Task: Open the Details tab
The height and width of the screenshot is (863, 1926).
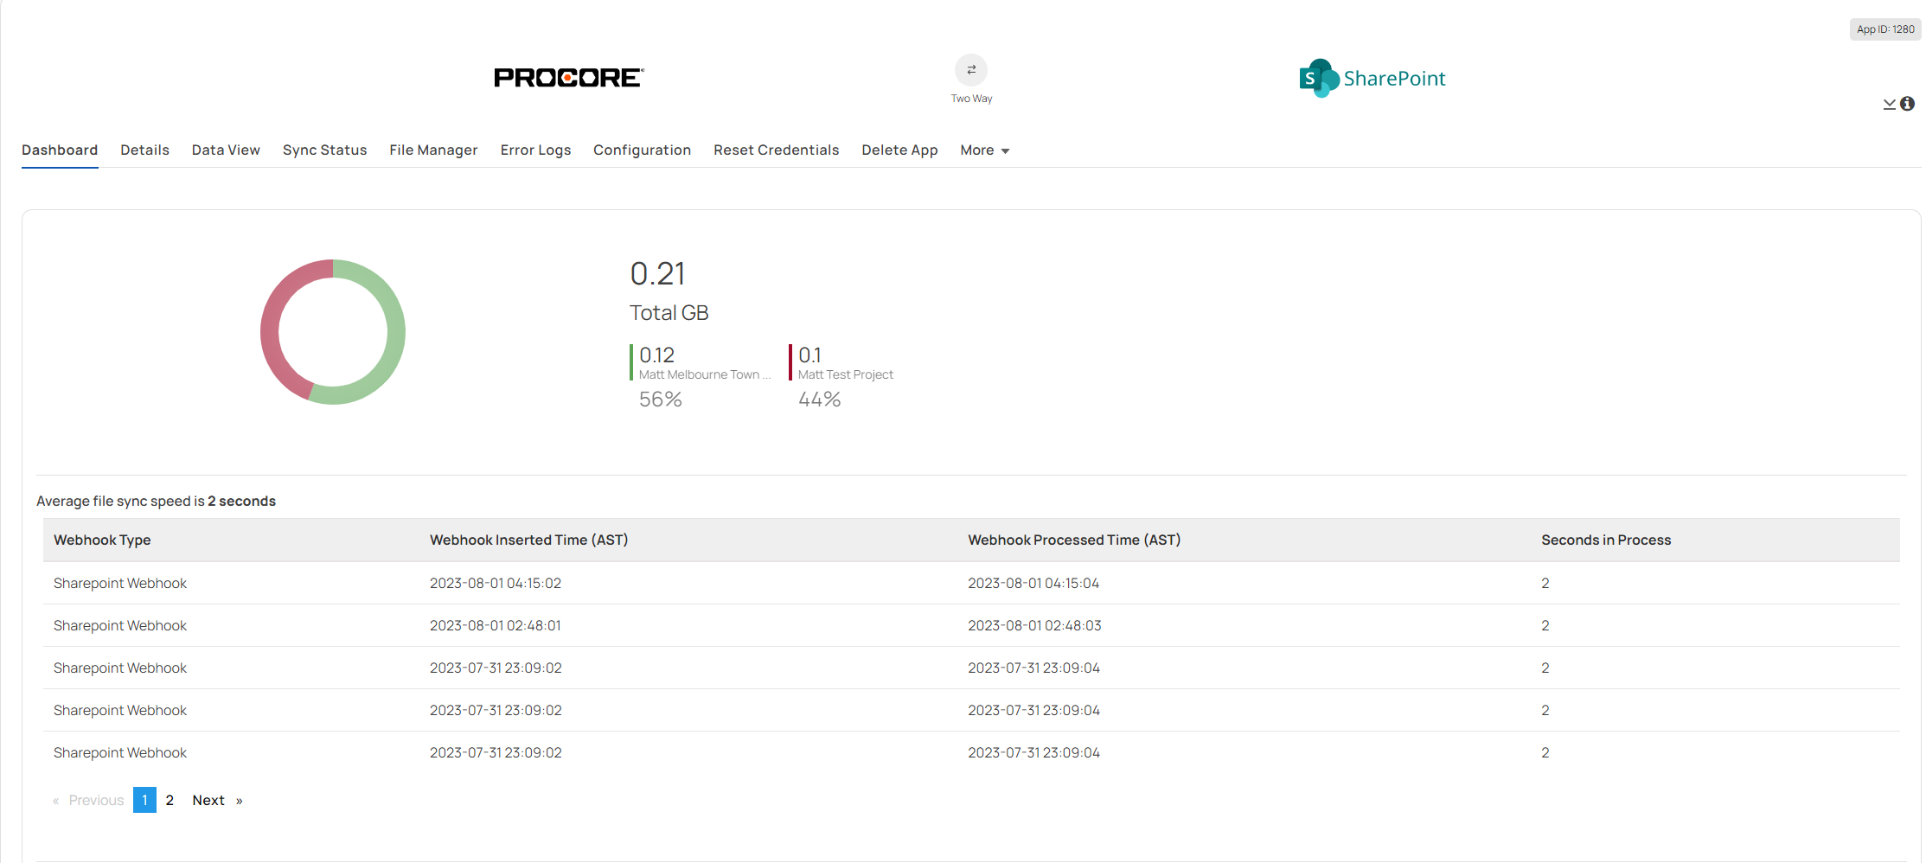Action: [x=144, y=150]
